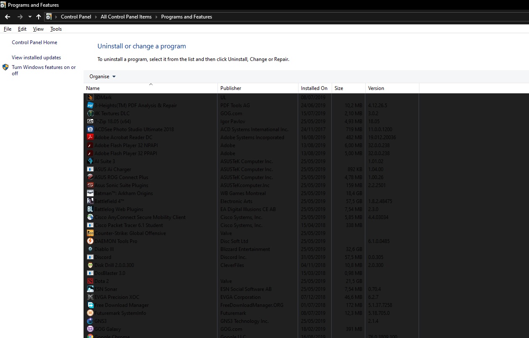Click 'FreeDownloadManager.ORG' publisher cell
This screenshot has width=529, height=338.
tap(252, 305)
